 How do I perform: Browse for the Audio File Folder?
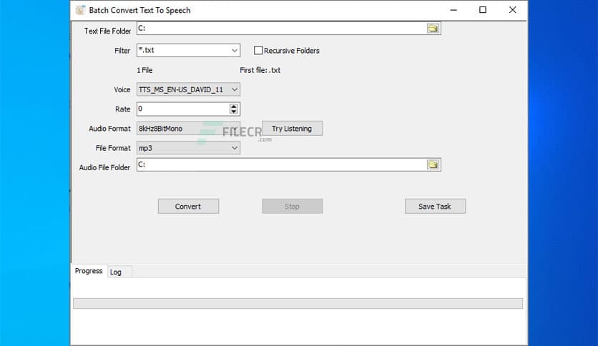point(433,164)
